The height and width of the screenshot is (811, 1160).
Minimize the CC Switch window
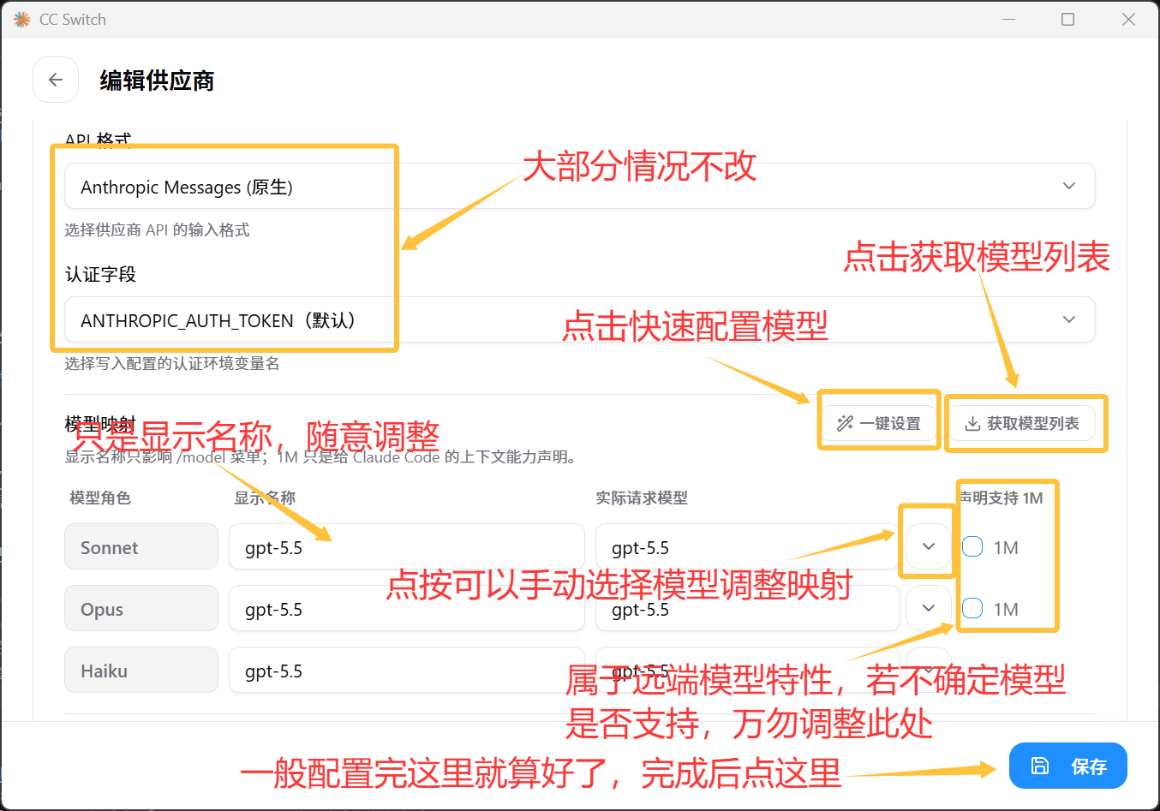point(1009,19)
